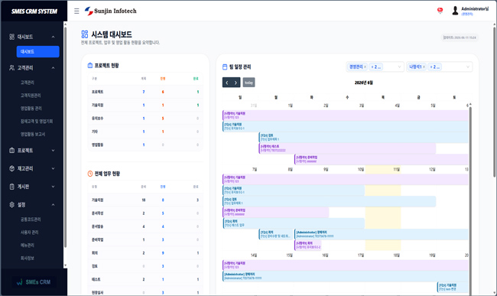The width and height of the screenshot is (497, 296).
Task: Toggle the hamburger sidebar menu icon
Action: (76, 11)
